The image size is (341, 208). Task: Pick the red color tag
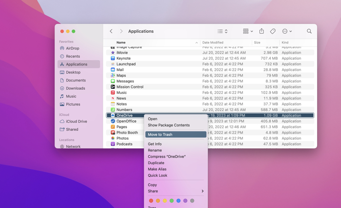[x=151, y=201]
